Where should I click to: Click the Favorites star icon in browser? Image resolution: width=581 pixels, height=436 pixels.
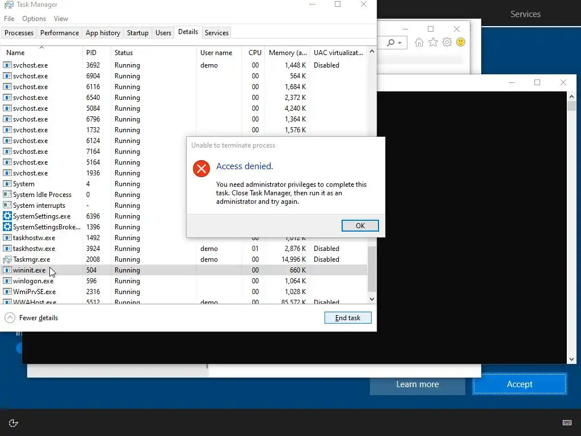pos(433,42)
